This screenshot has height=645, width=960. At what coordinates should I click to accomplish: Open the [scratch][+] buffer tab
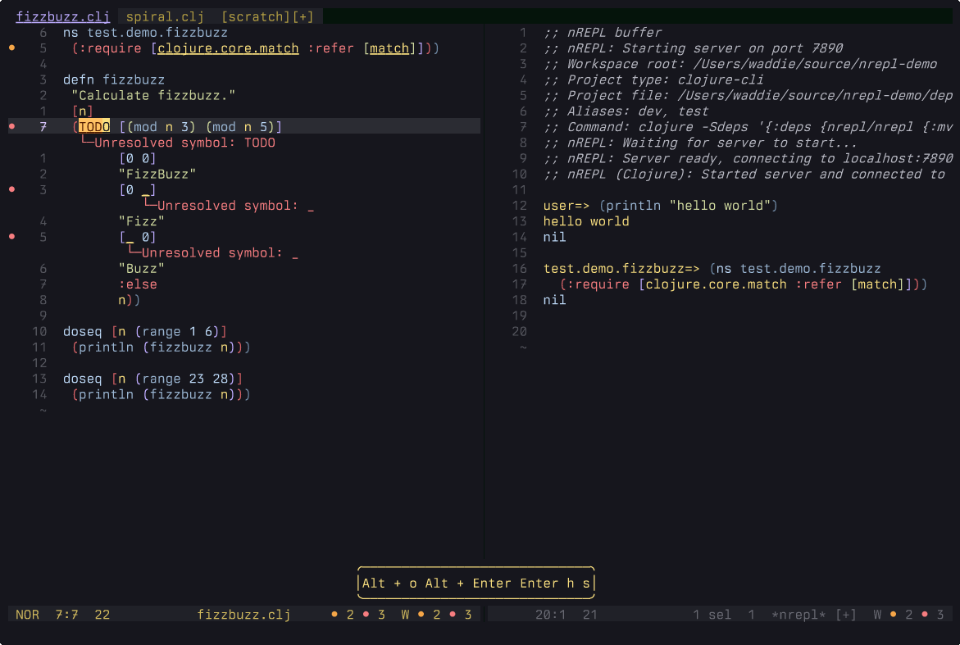click(267, 16)
